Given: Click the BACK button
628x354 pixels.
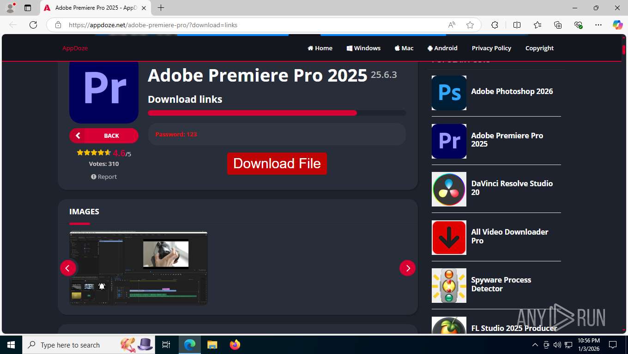Looking at the screenshot, I should pyautogui.click(x=104, y=136).
